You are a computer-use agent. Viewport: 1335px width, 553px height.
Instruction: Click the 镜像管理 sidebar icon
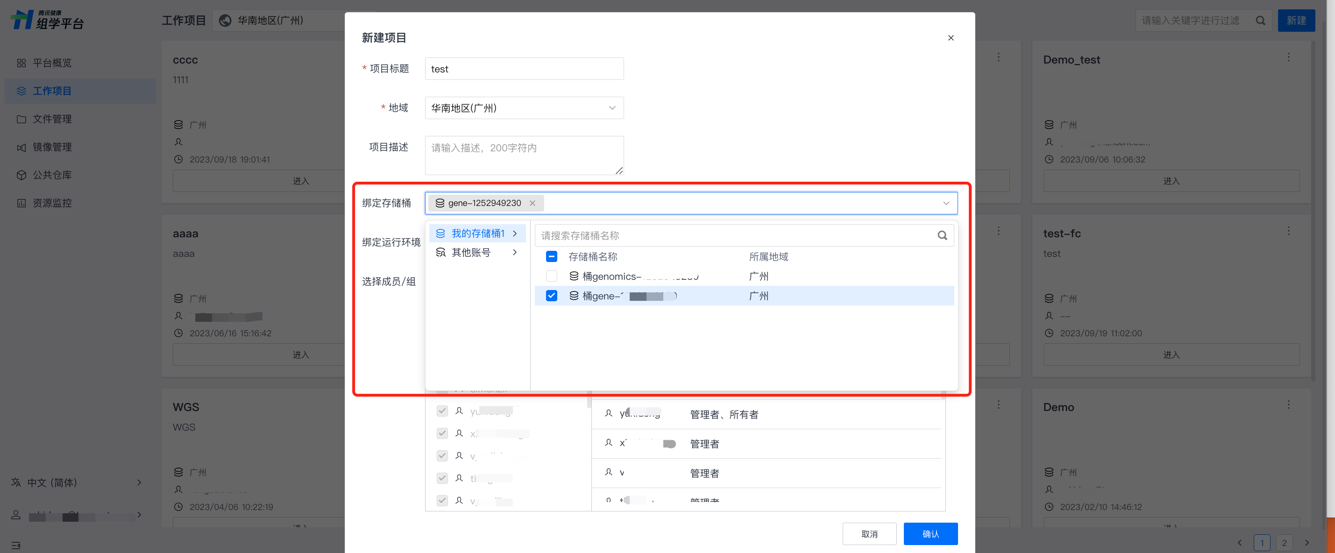click(21, 147)
